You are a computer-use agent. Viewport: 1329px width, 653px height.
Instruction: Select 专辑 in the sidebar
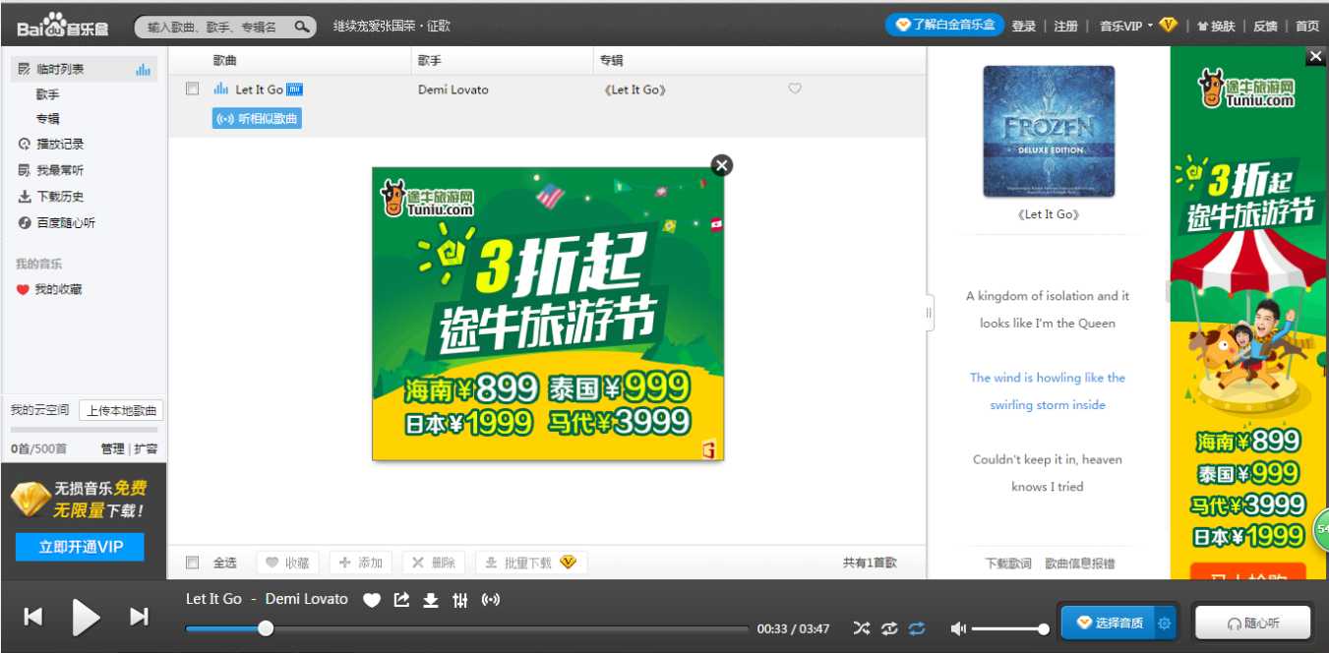pyautogui.click(x=48, y=119)
